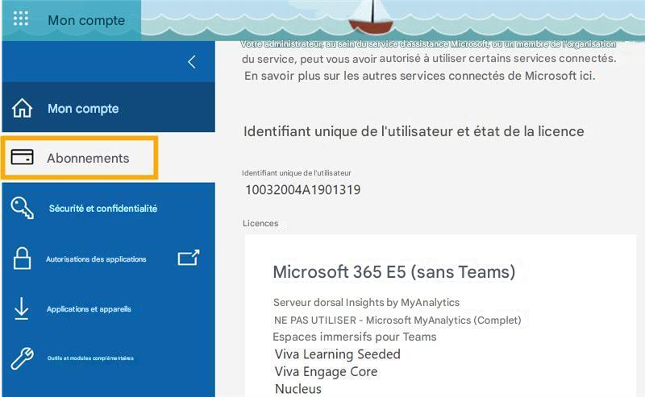
Task: Click the user ID 10032004A1901319
Action: [x=303, y=190]
